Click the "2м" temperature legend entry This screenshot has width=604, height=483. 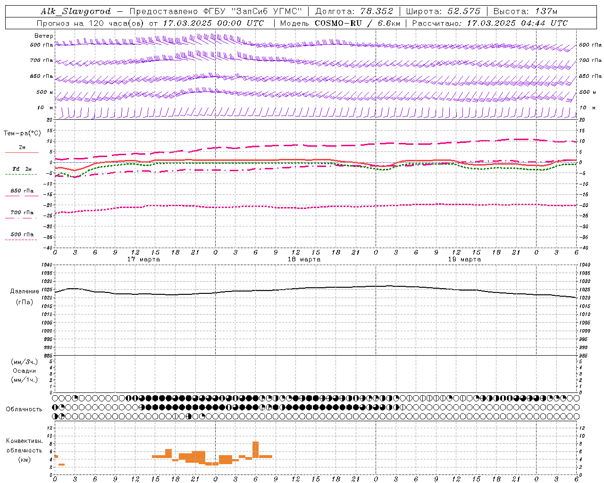pyautogui.click(x=22, y=147)
